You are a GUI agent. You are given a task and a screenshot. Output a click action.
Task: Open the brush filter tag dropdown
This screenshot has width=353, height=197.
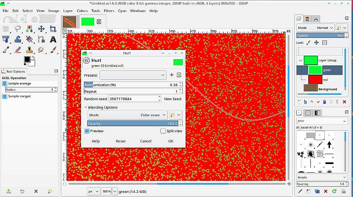click(344, 121)
